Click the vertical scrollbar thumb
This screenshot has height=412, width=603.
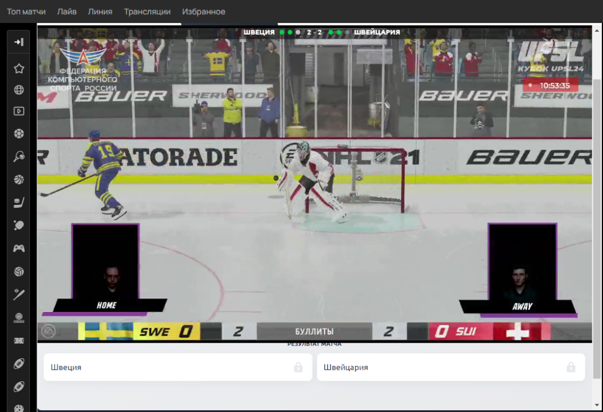(x=597, y=229)
